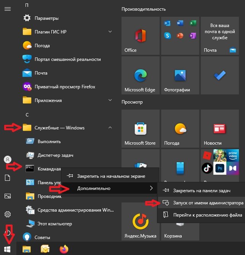Open the Выполнить (Run) item
The image size is (245, 255).
click(x=67, y=142)
